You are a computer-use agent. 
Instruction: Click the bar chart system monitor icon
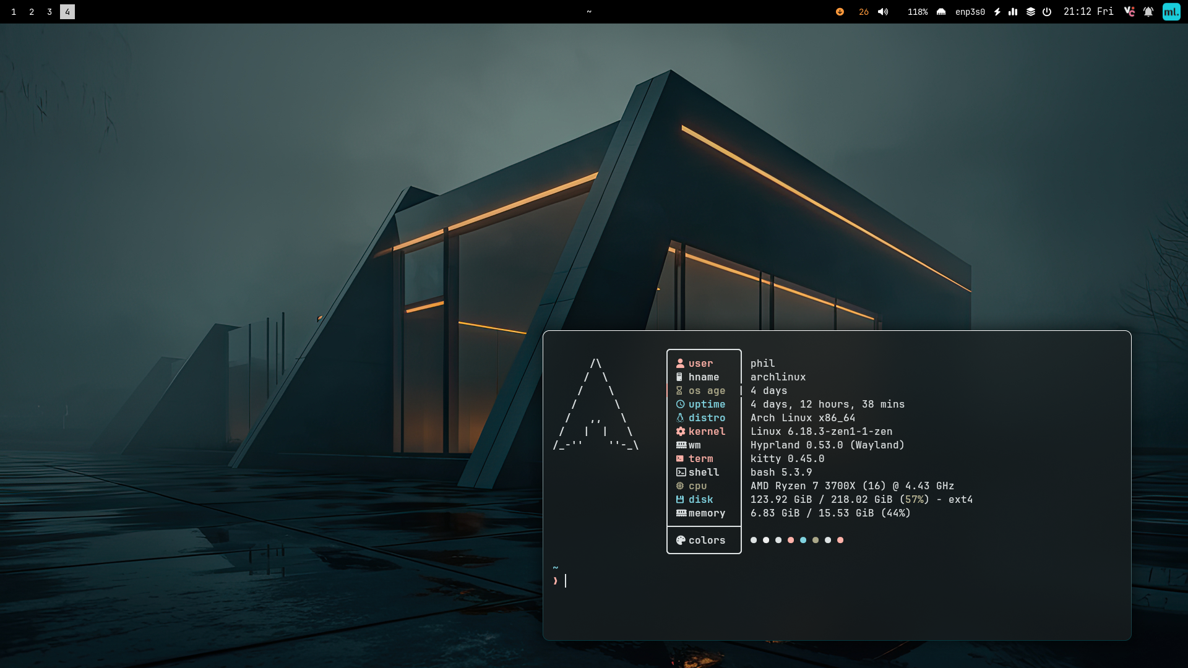(1013, 12)
